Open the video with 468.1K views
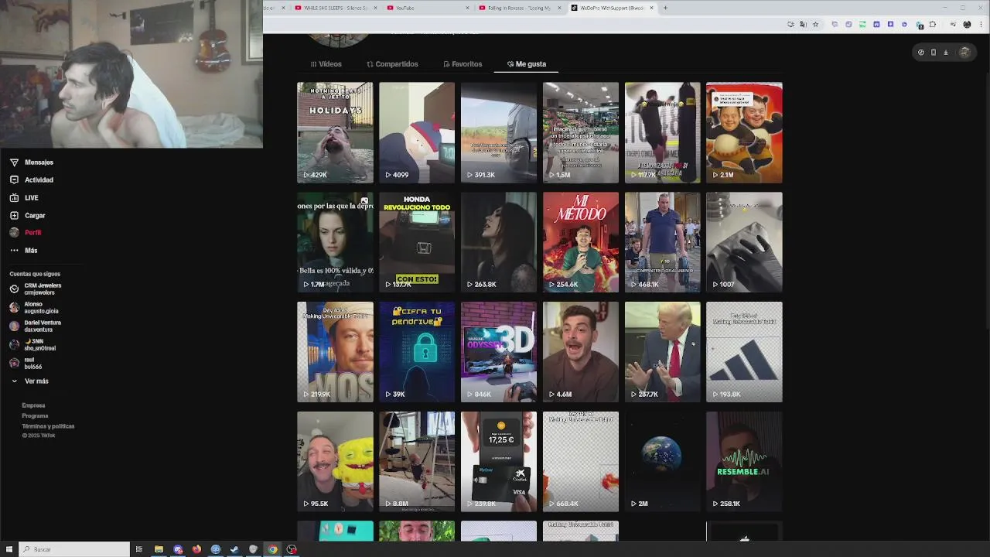 [x=663, y=242]
